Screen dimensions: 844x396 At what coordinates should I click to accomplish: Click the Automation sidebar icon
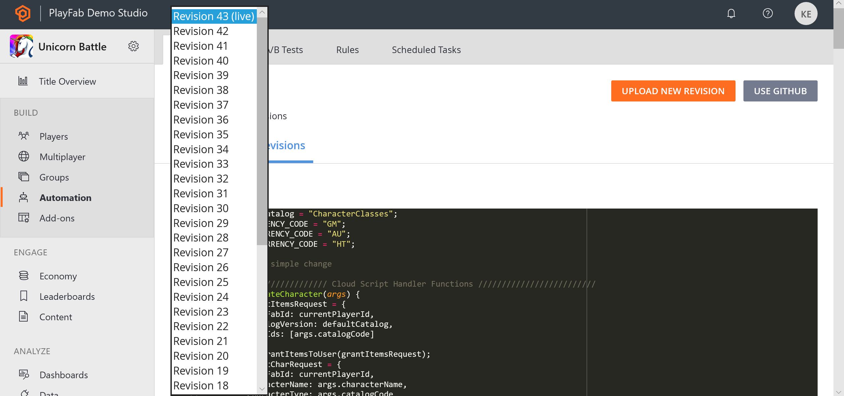click(x=24, y=198)
